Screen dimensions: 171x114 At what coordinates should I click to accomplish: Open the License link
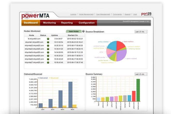click(x=73, y=14)
